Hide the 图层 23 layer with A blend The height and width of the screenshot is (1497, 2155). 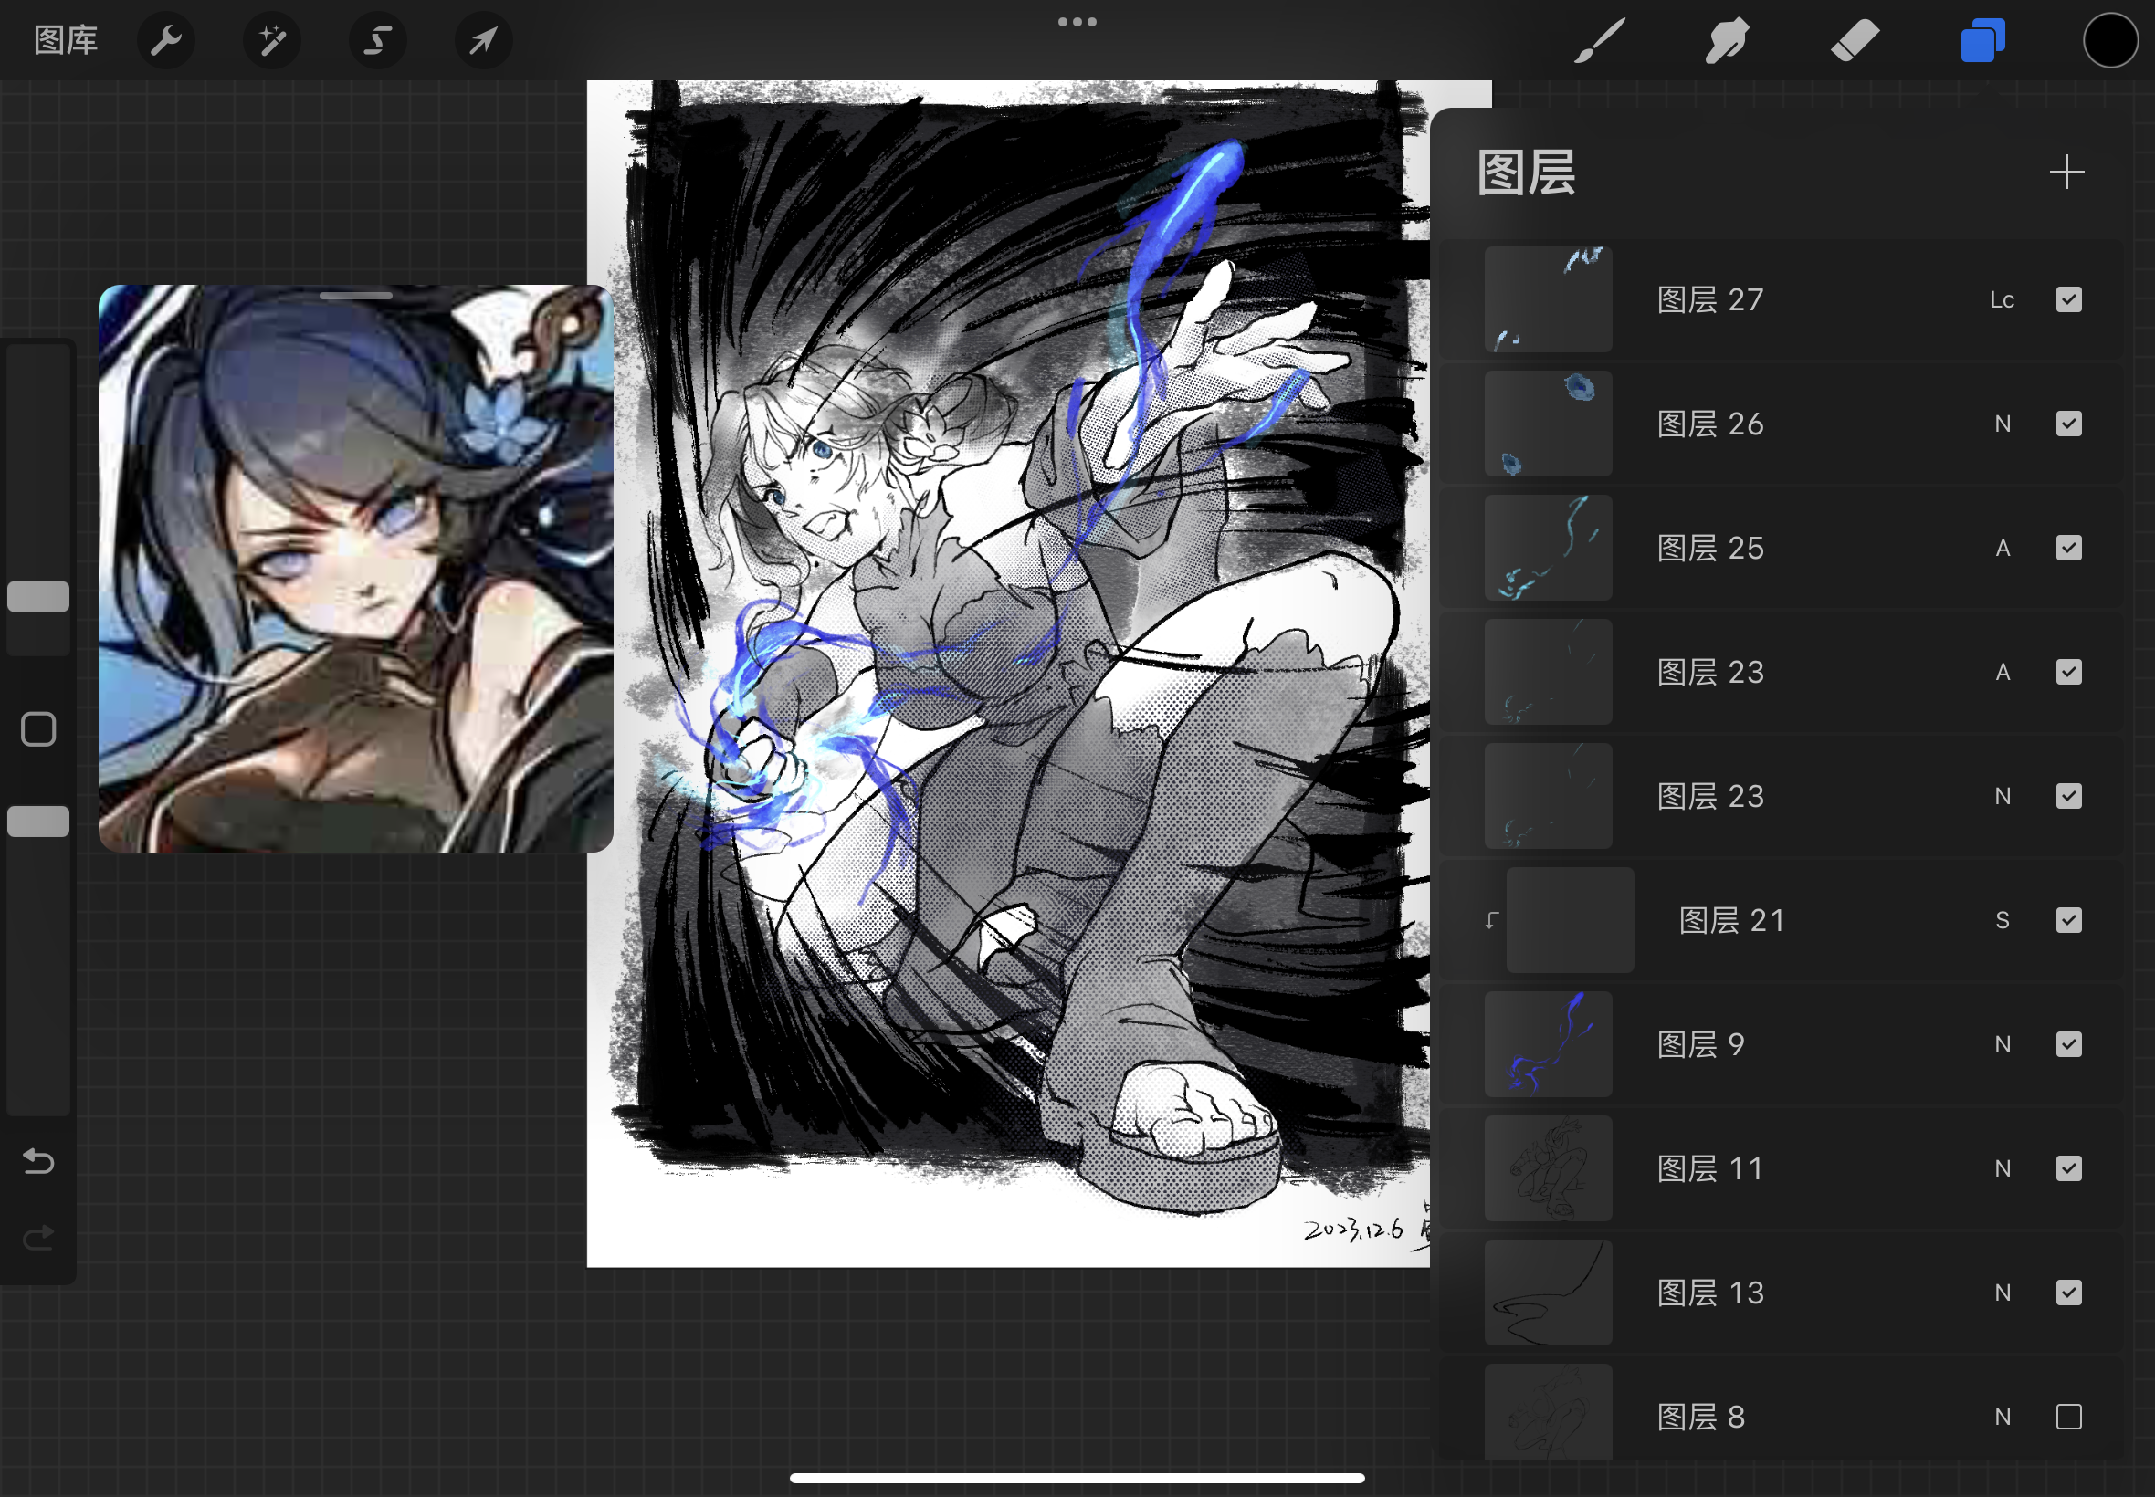[x=2067, y=673]
